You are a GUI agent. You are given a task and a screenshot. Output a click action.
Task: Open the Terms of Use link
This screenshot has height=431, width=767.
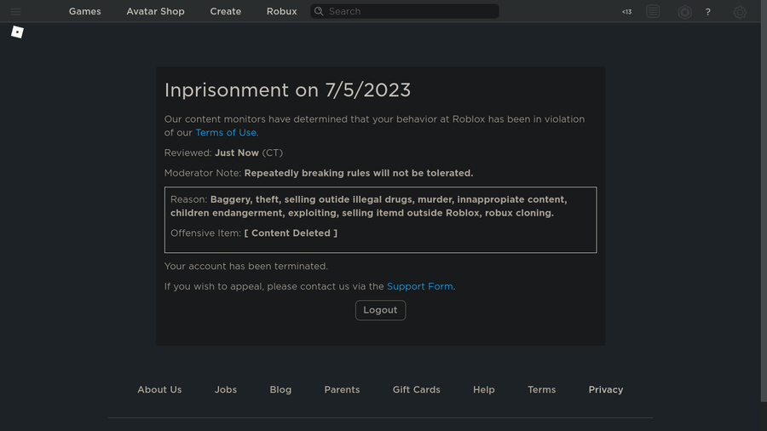click(226, 133)
